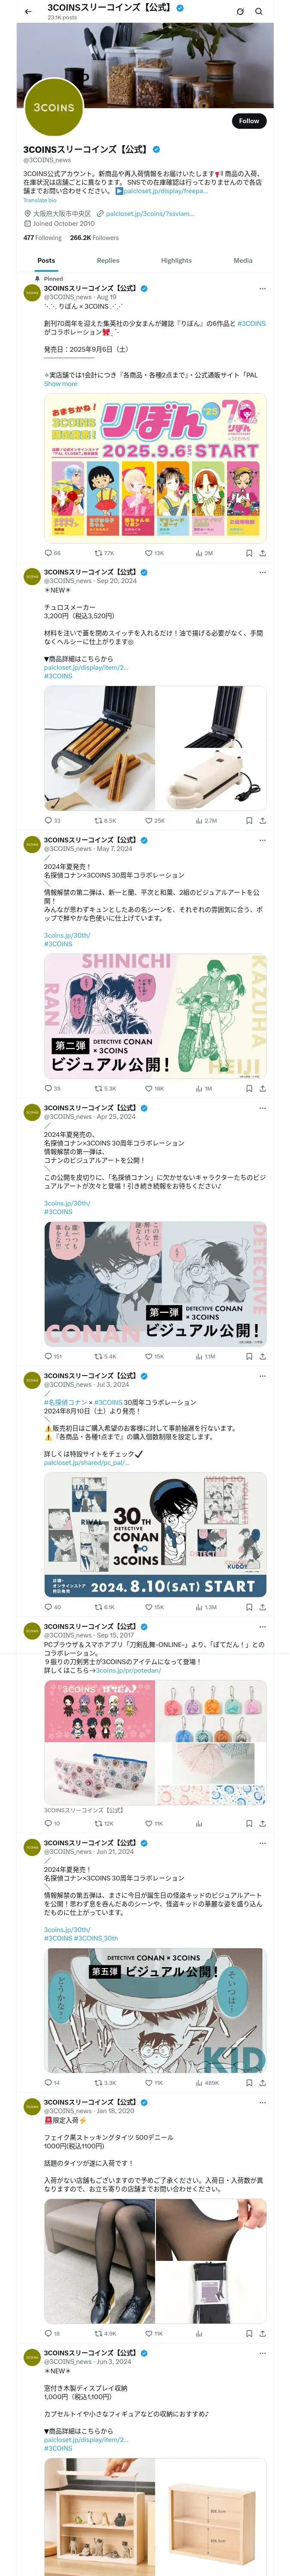Share the churros maker post
290x2576 pixels.
263,820
